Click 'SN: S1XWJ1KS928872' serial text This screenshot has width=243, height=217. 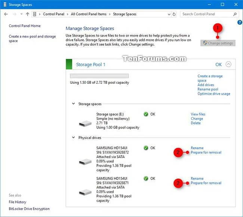(x=113, y=152)
